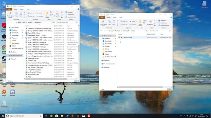Click Invert selection in the Downloads window
211x118 pixels.
click(71, 17)
